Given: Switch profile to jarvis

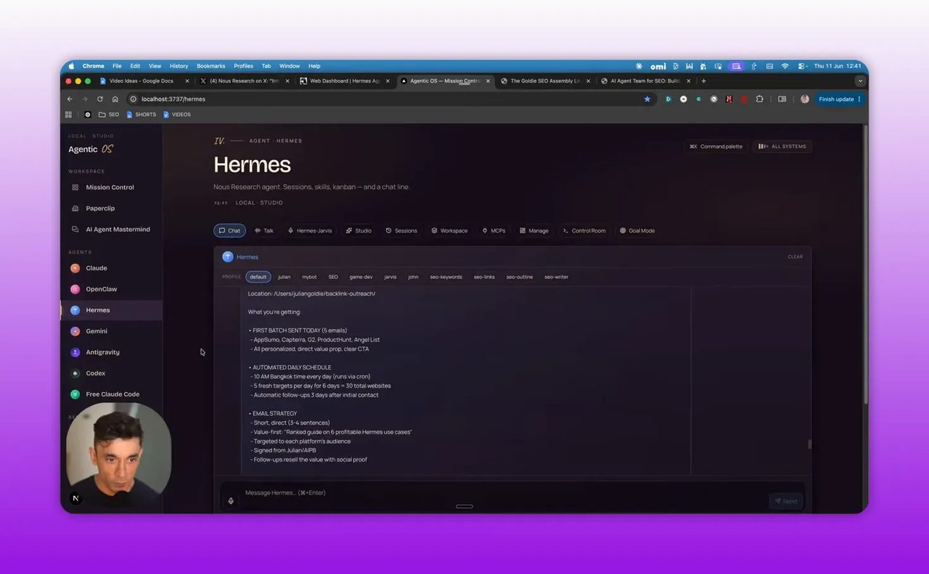Looking at the screenshot, I should 390,277.
